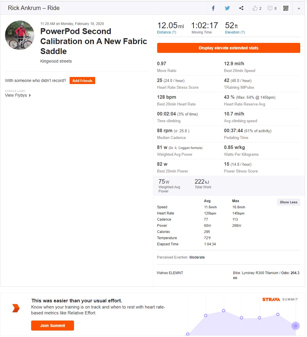Screen dimensions: 307x337
Task: Collapse header with up triangle arrow
Action: coord(298,8)
